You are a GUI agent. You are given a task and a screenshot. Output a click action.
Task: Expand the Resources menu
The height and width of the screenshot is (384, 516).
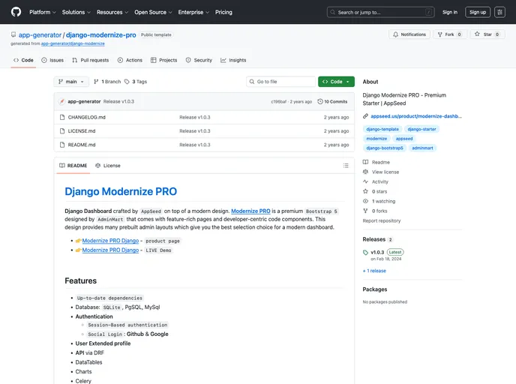112,12
